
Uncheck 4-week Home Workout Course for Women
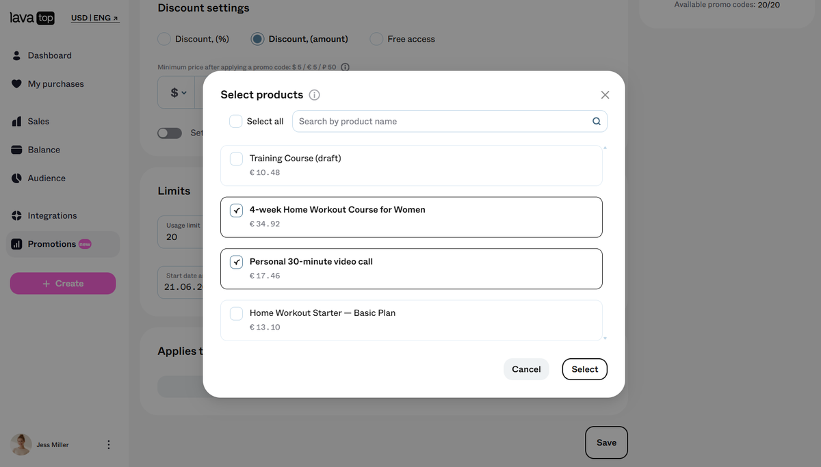[x=236, y=210]
